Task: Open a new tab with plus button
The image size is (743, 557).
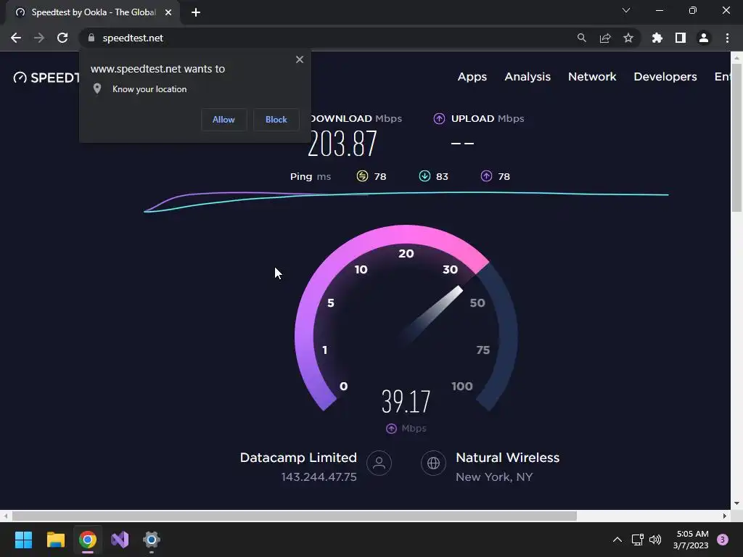Action: tap(196, 12)
